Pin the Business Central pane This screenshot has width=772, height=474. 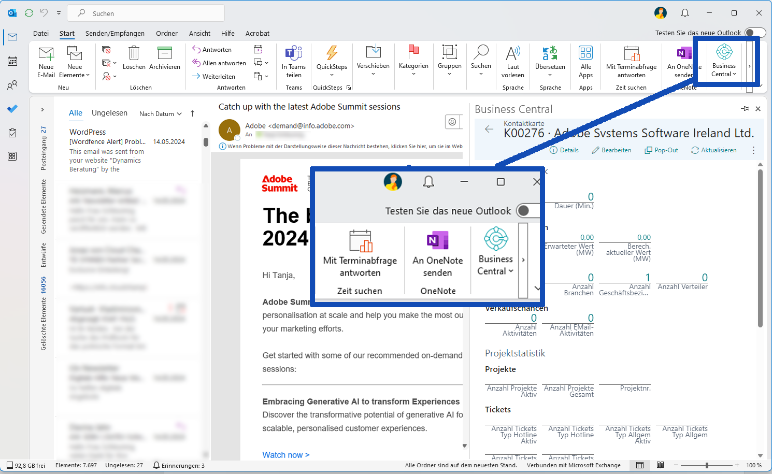pyautogui.click(x=745, y=109)
